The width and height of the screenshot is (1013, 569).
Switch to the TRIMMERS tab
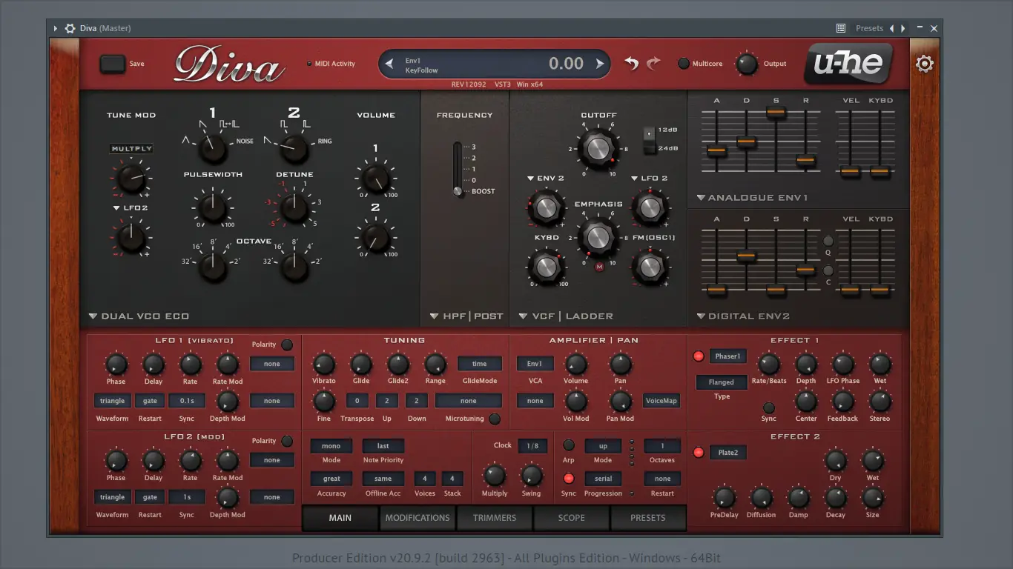495,518
